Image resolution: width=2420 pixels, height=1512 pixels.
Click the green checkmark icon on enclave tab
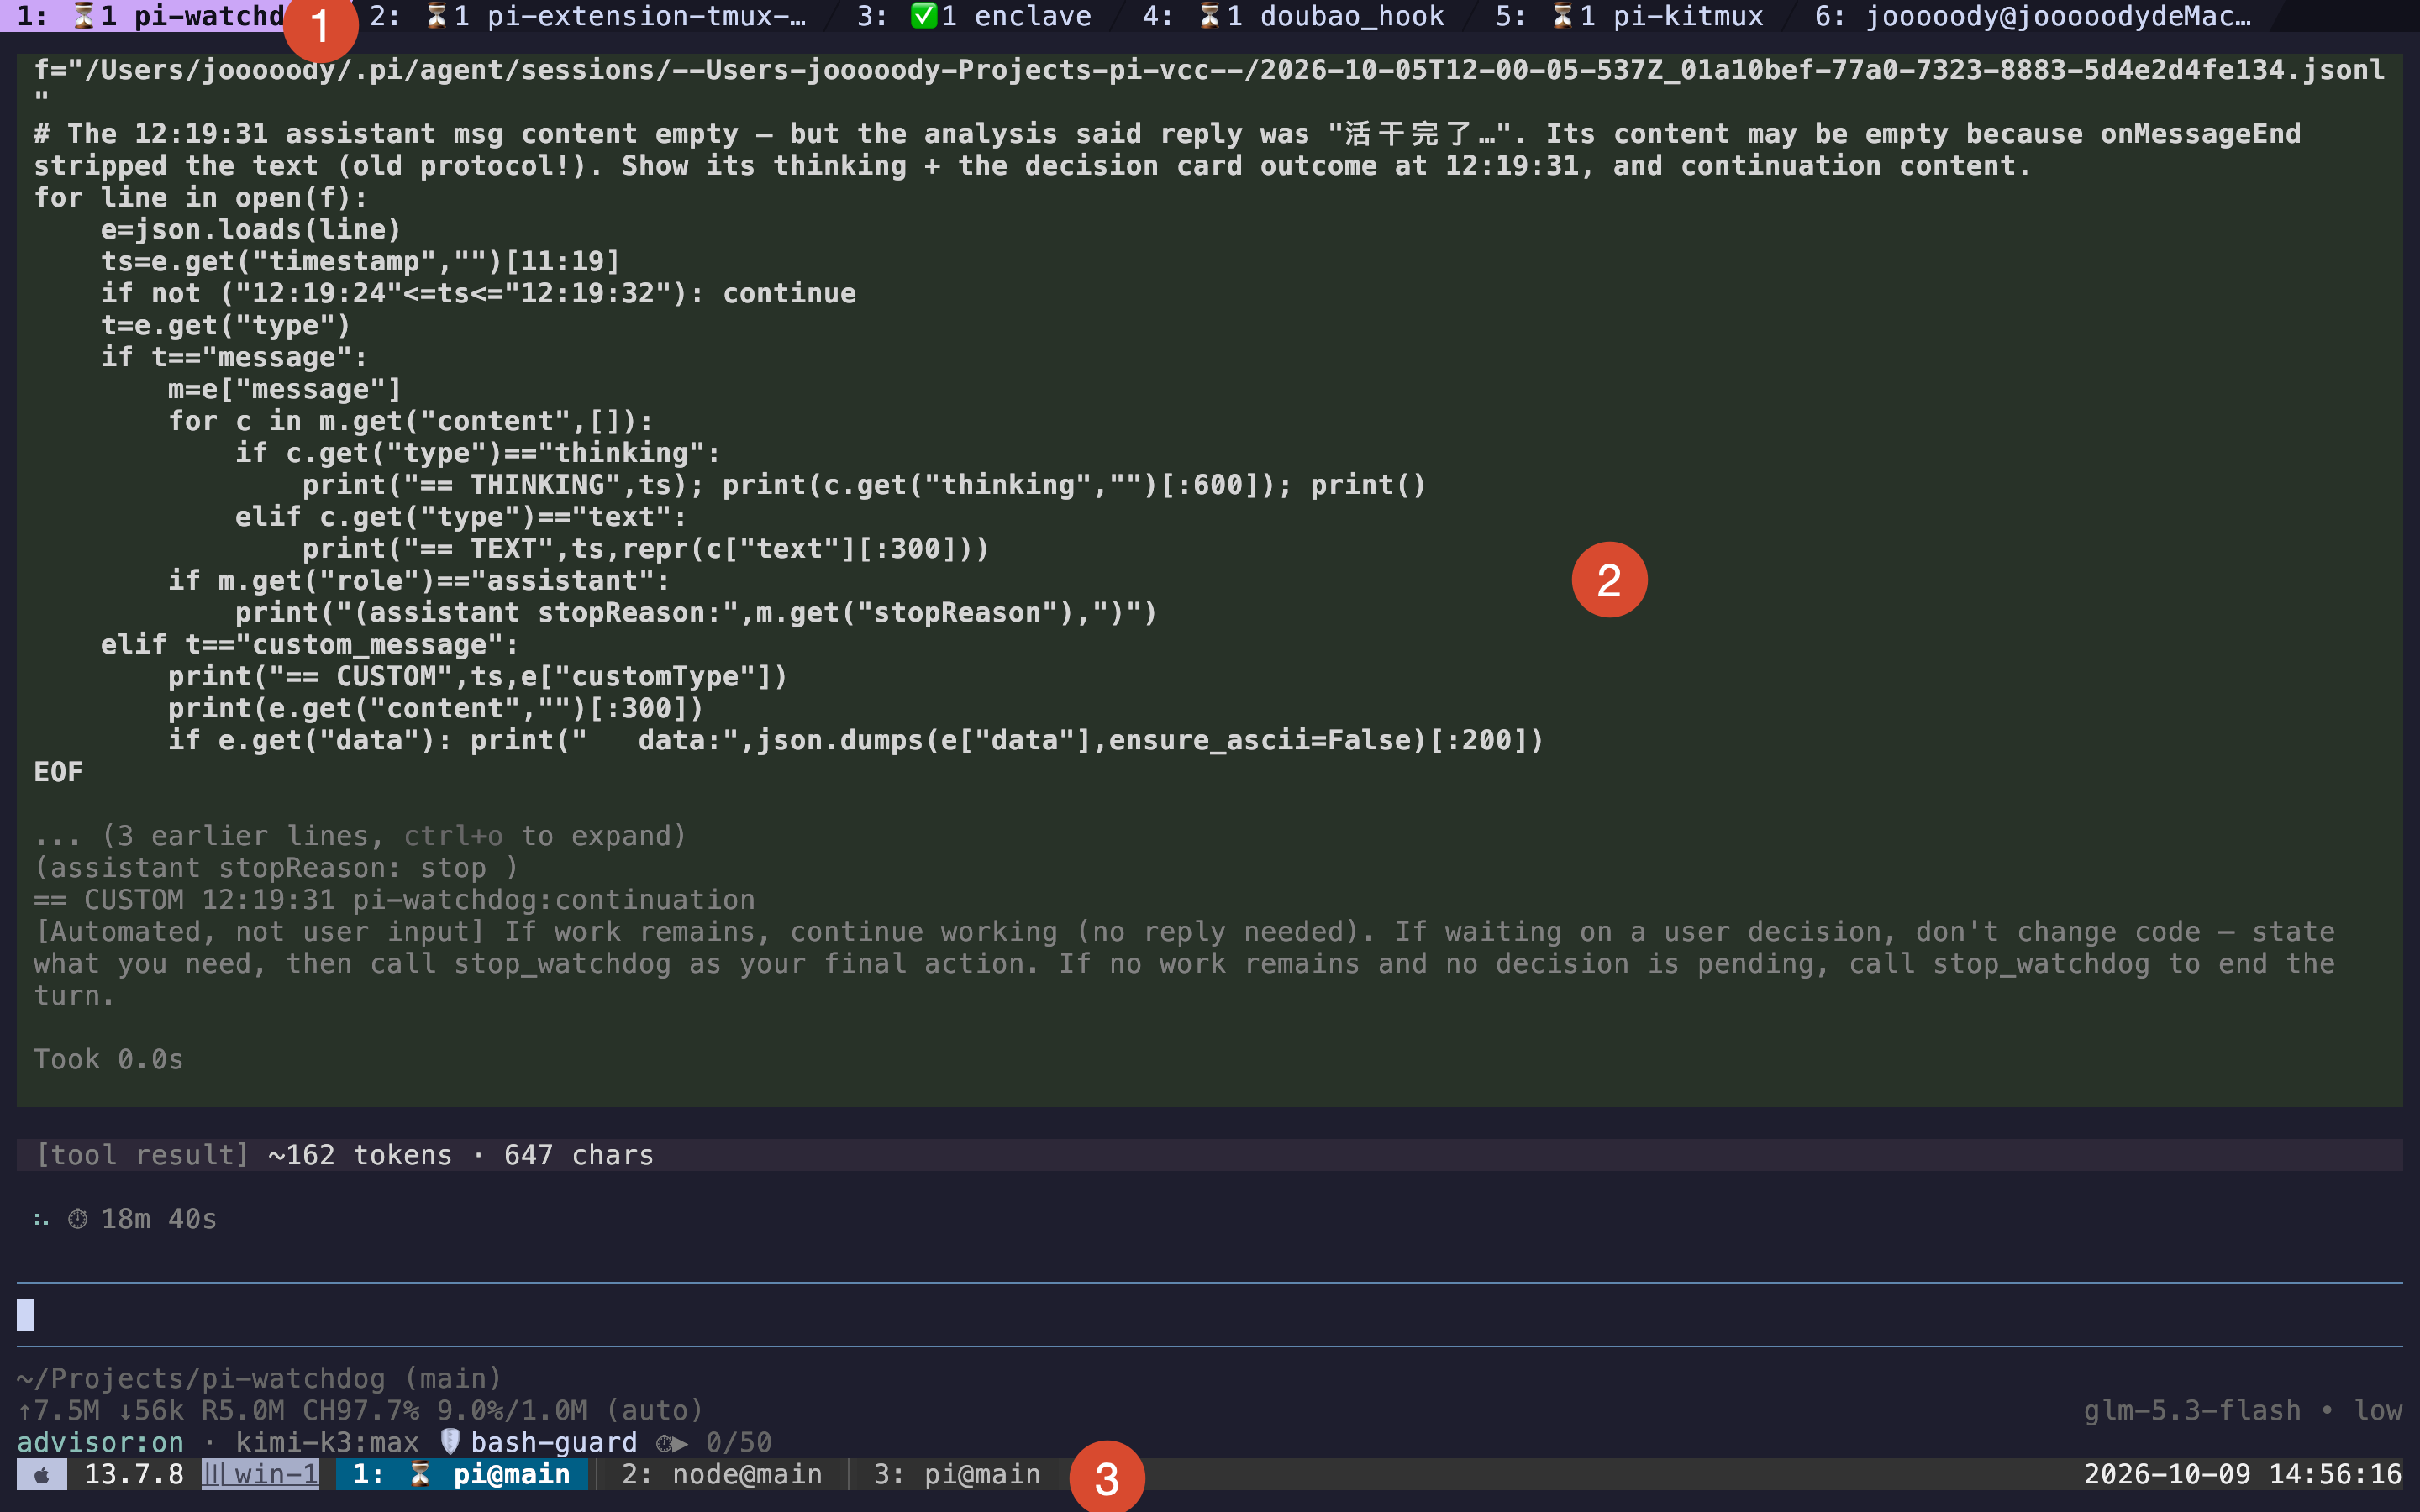coord(923,16)
